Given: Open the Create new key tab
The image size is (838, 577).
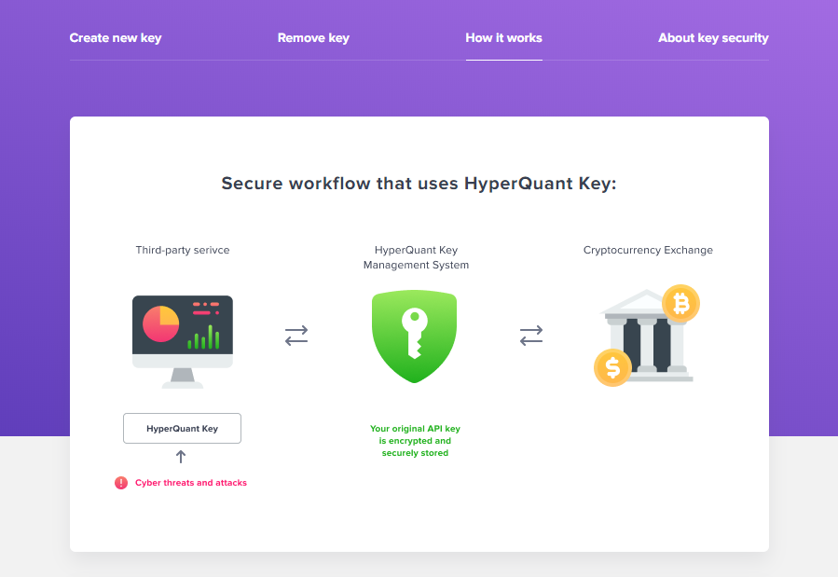Looking at the screenshot, I should coord(116,38).
